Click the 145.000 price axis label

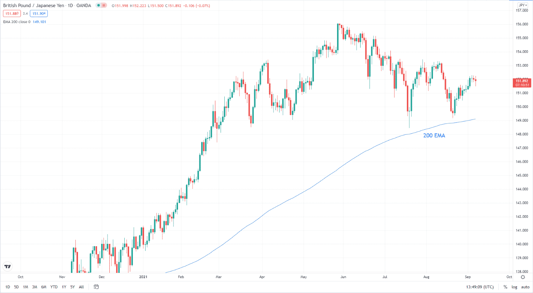point(522,175)
